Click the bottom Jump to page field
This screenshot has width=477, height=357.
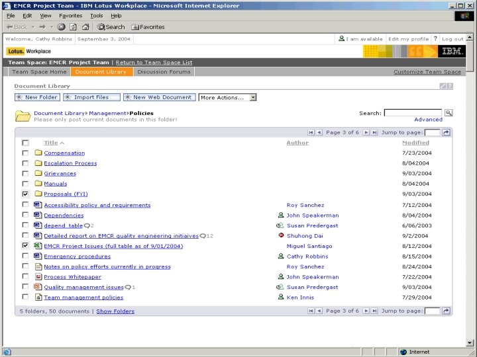click(x=432, y=311)
